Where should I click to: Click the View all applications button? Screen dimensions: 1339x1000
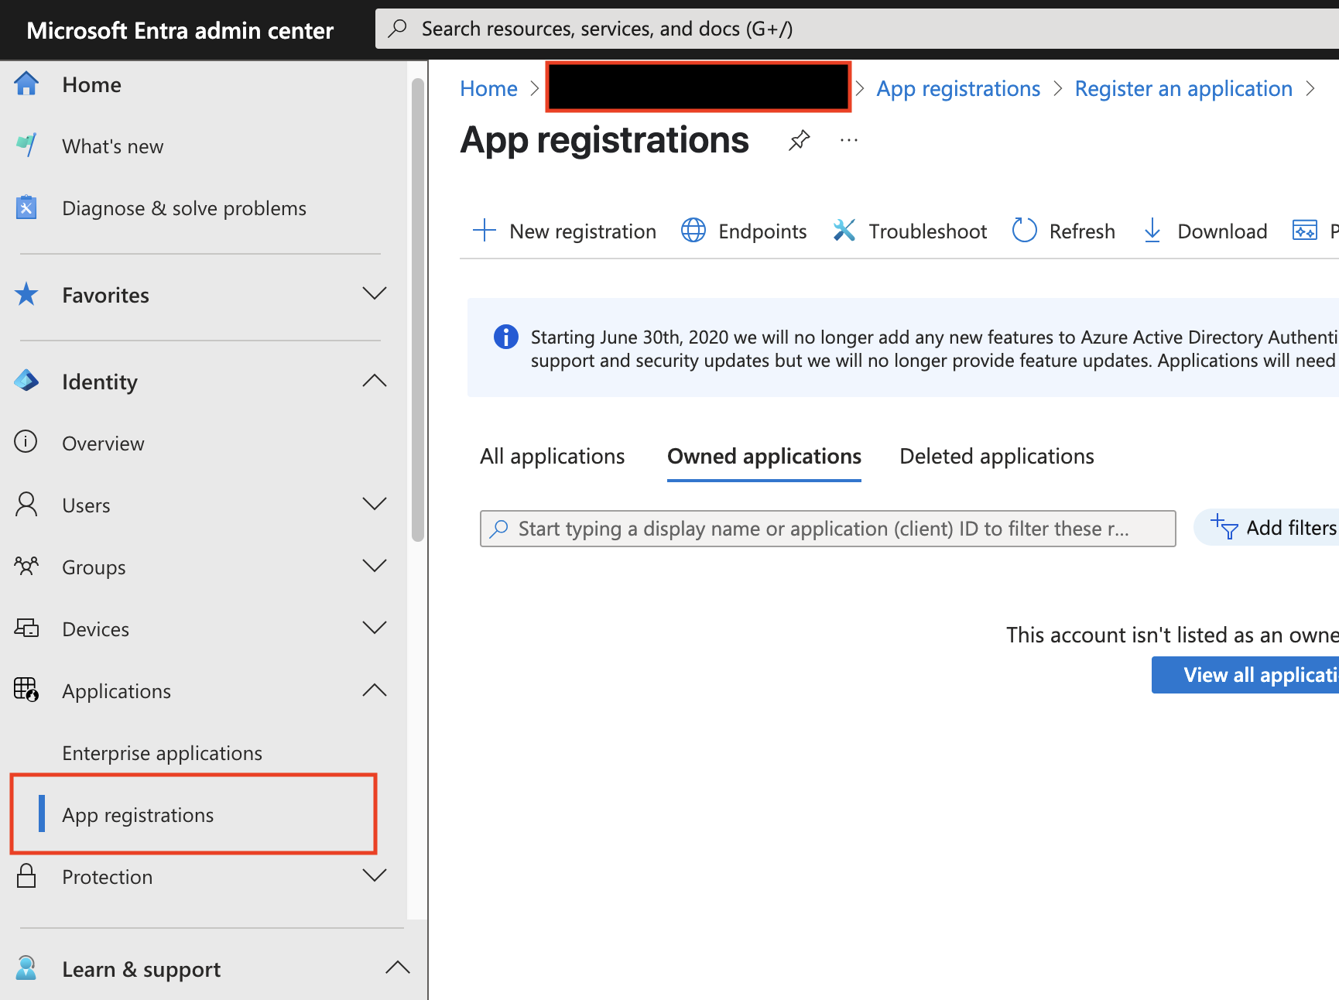tap(1245, 675)
